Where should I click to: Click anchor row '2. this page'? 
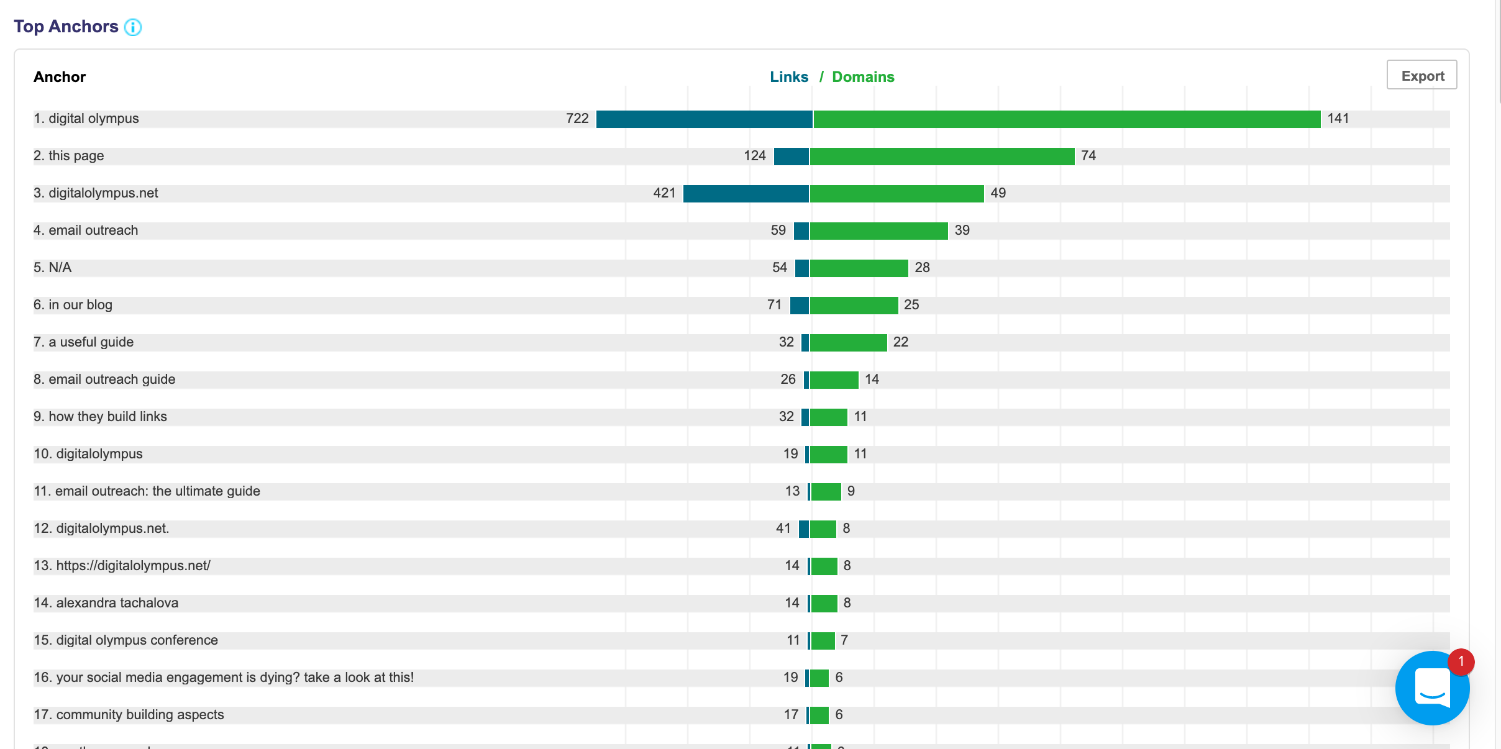tap(742, 156)
